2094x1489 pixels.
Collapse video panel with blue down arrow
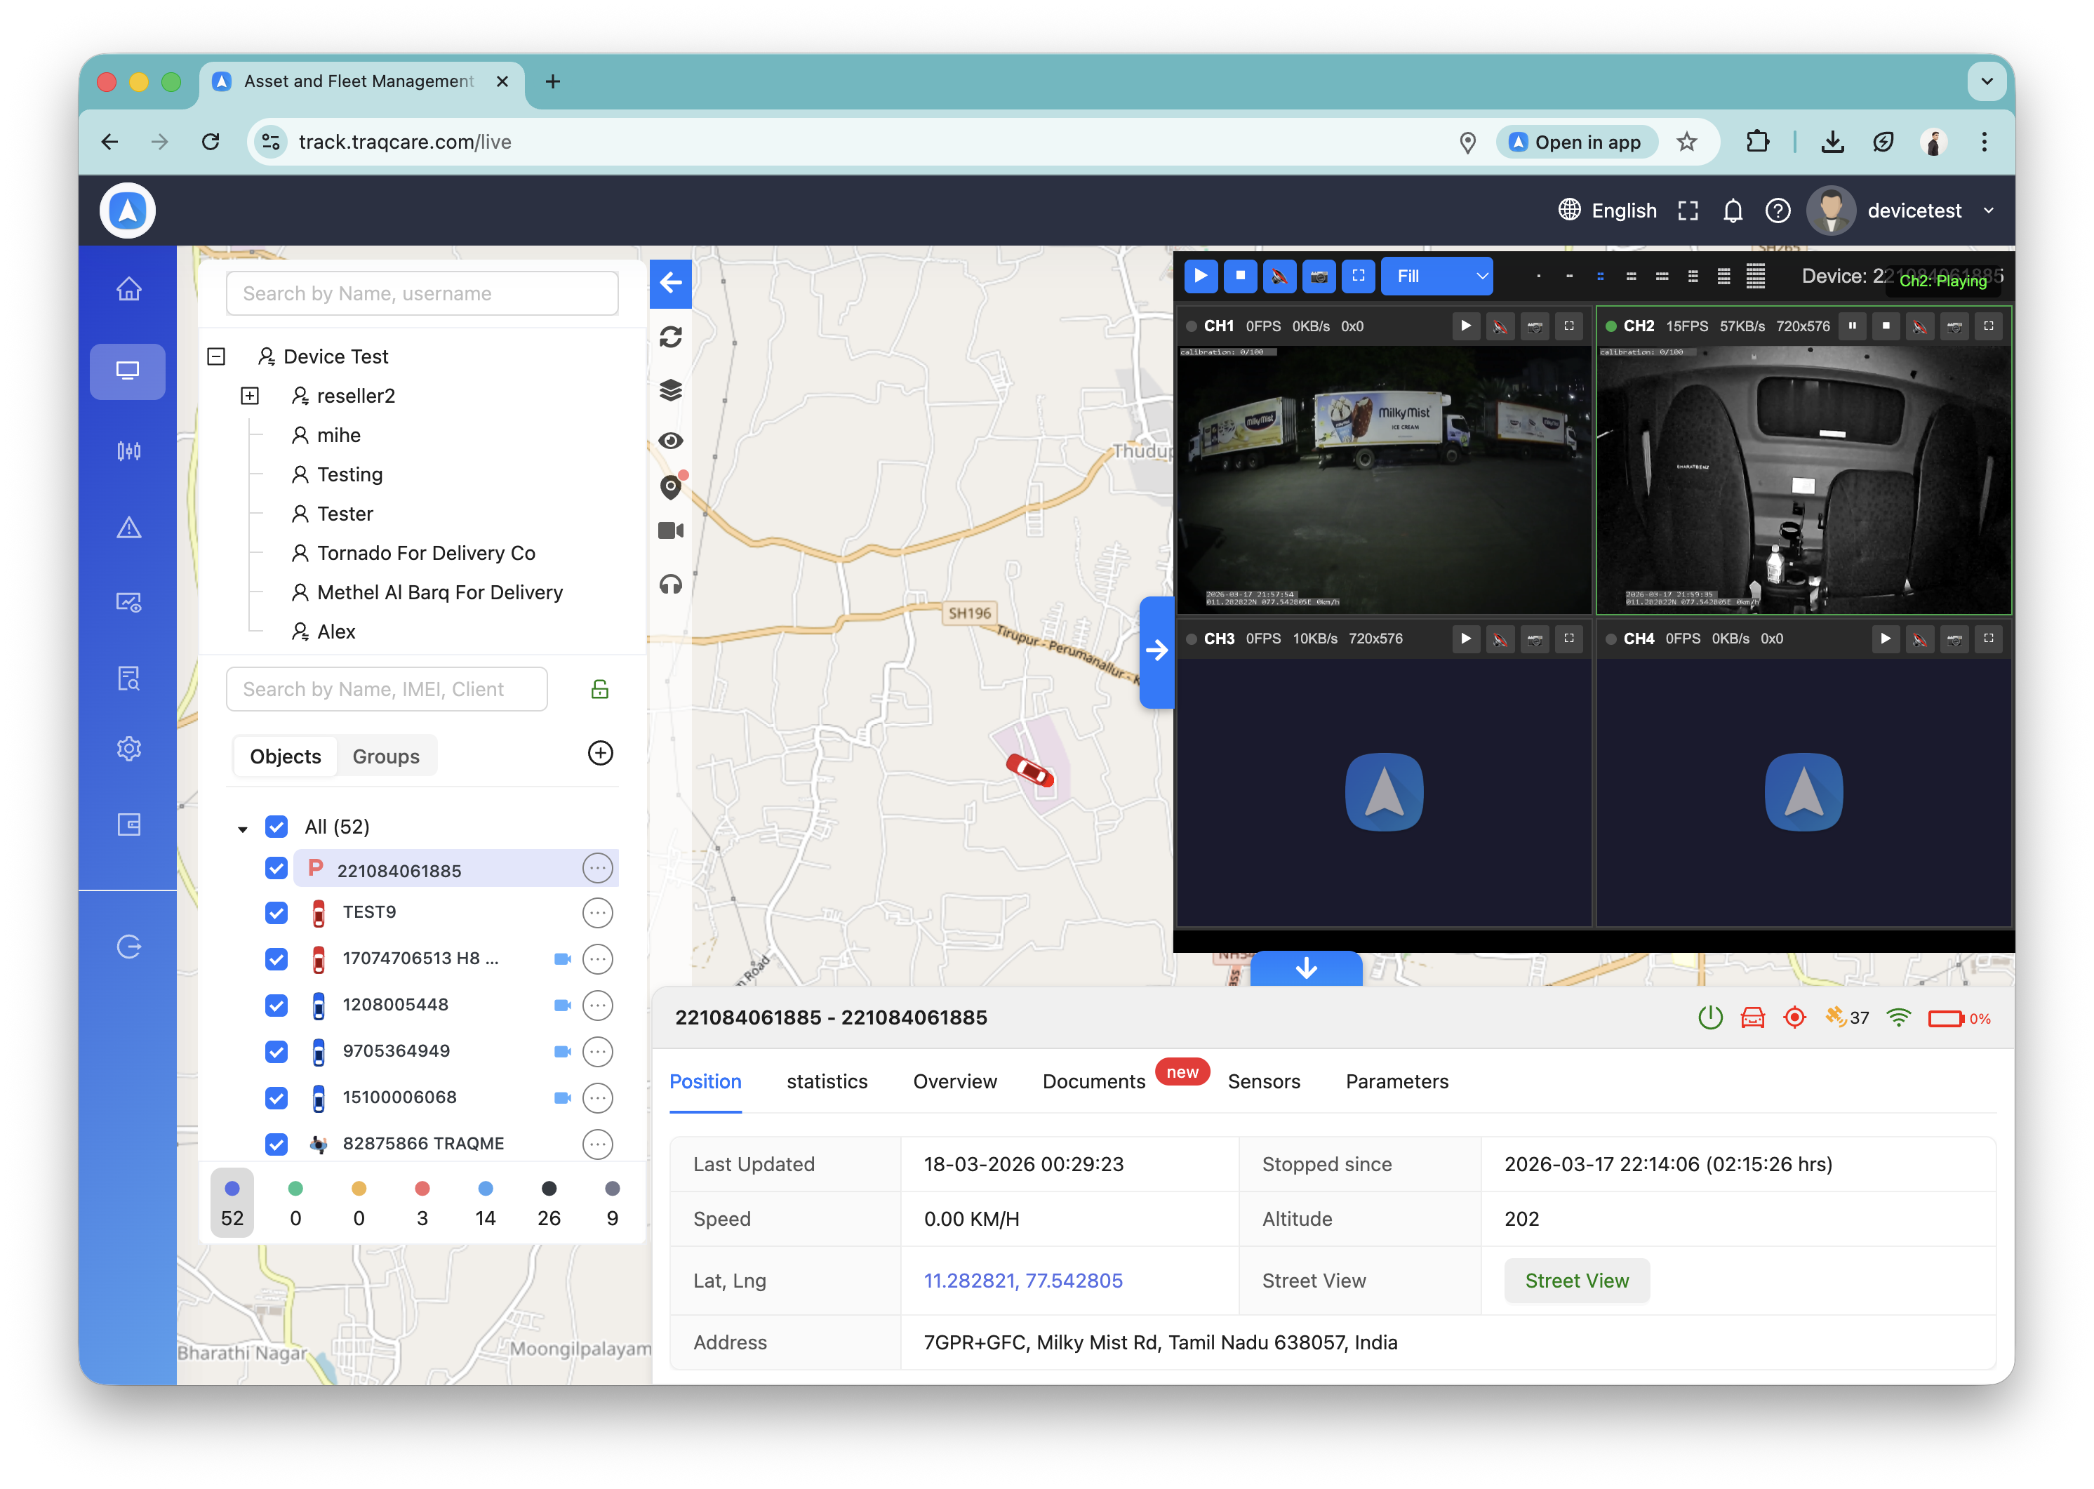[x=1307, y=968]
